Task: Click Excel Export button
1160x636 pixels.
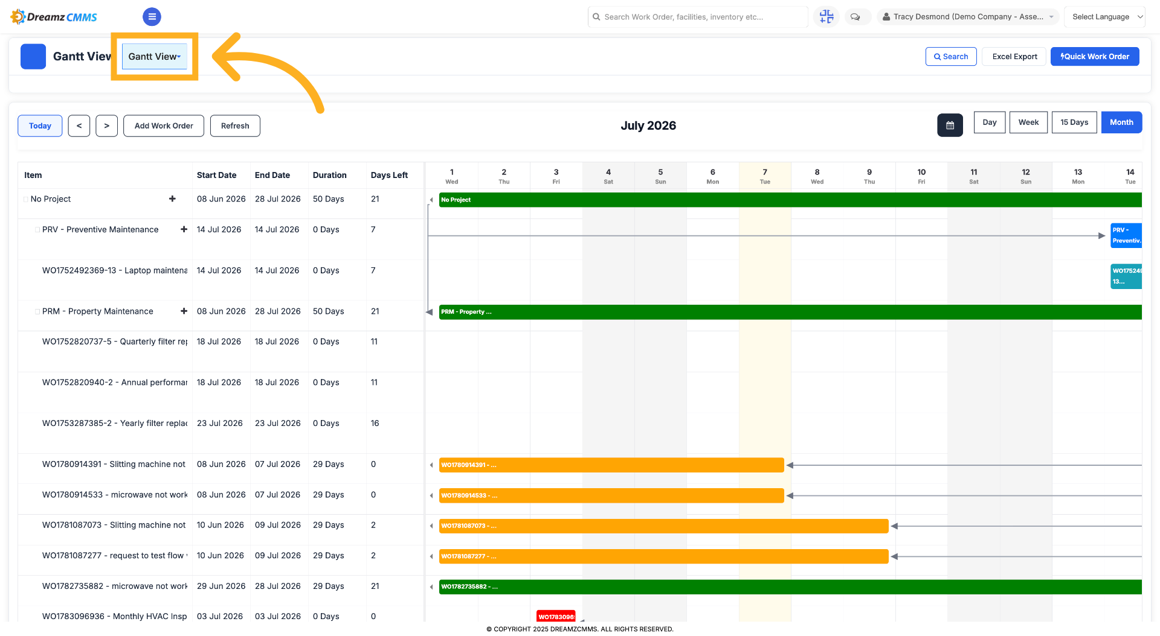Action: [1014, 57]
